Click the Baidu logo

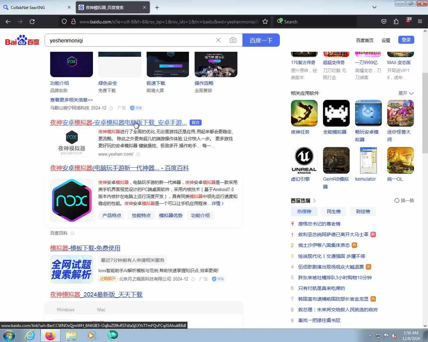[x=22, y=40]
